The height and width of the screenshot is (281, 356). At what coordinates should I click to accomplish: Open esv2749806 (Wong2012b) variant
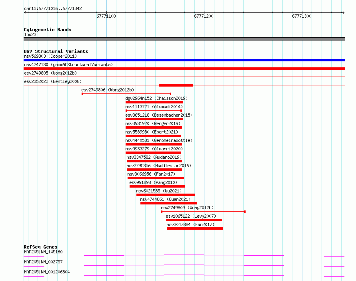(x=108, y=90)
